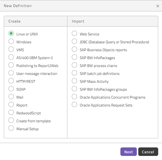Viewport: 162px width, 160px height.
Task: Click the Cancel button
Action: coord(148,152)
